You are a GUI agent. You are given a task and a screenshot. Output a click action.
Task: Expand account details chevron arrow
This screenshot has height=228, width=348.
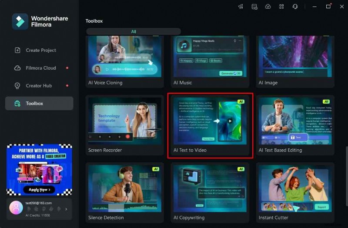(x=66, y=209)
